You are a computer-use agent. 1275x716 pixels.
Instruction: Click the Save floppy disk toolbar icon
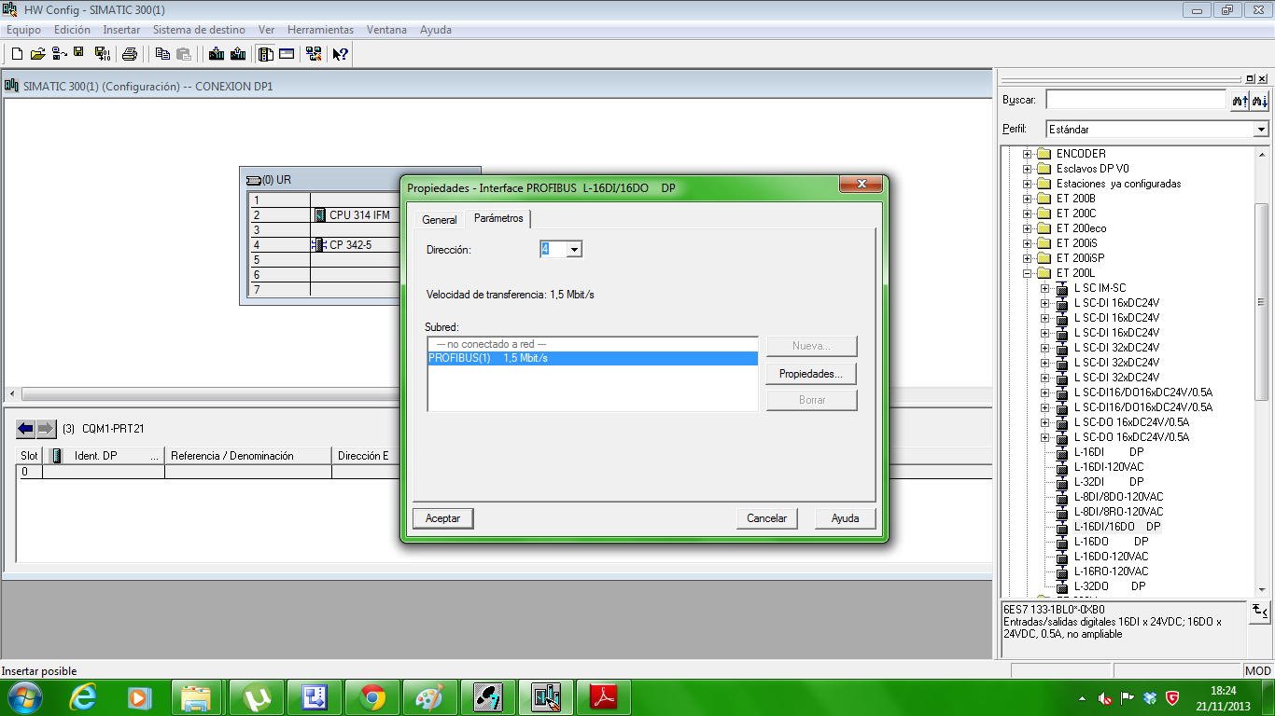tap(78, 53)
